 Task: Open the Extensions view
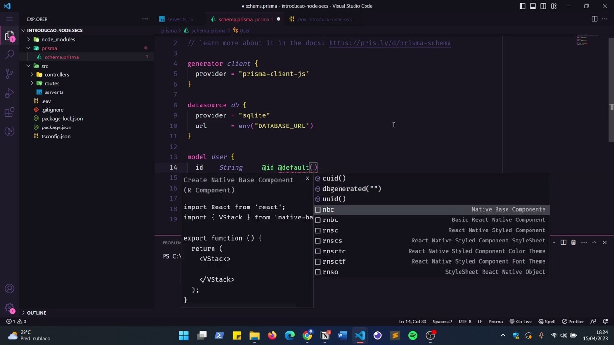tap(10, 112)
